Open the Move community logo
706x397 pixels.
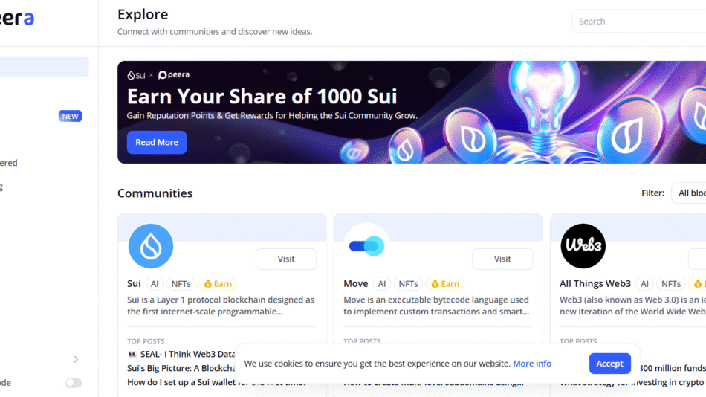pyautogui.click(x=366, y=246)
